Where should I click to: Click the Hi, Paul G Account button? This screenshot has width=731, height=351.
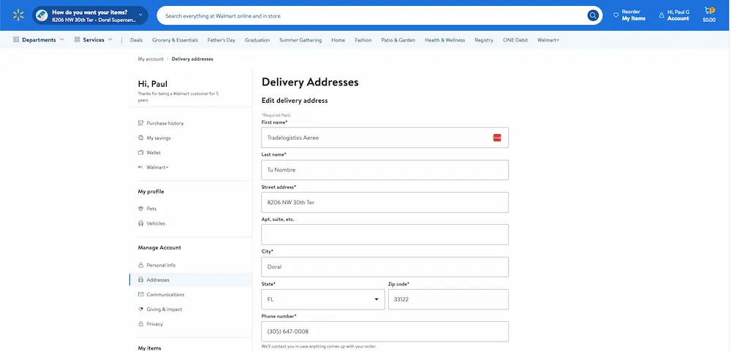click(674, 15)
